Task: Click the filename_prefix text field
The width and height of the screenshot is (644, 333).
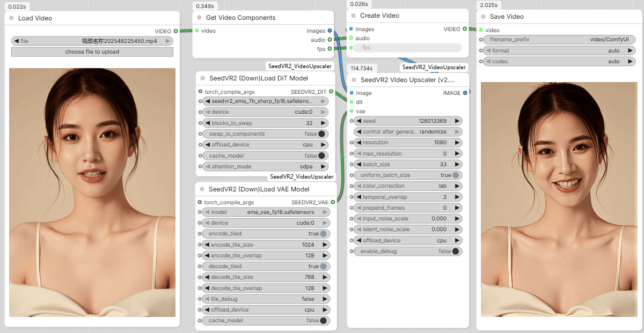Action: coord(559,40)
